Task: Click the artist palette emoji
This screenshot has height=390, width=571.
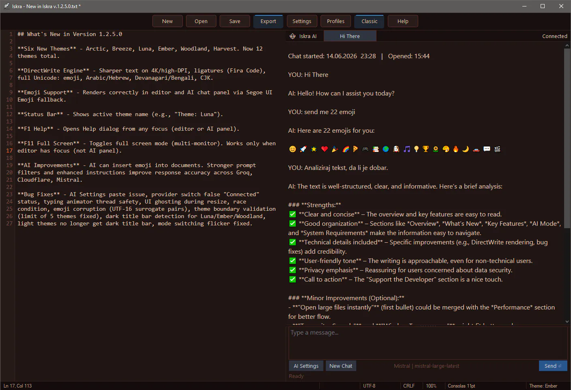Action: pyautogui.click(x=446, y=149)
